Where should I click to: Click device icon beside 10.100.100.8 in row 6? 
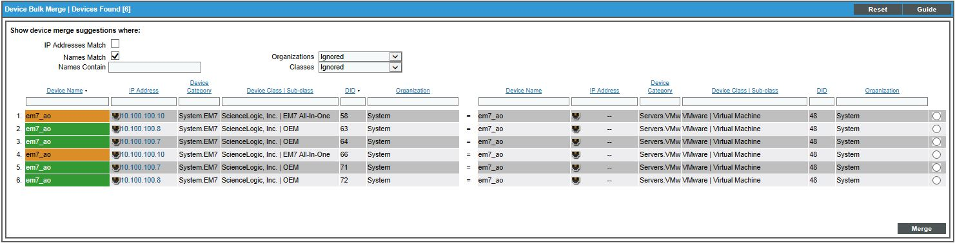coord(116,181)
